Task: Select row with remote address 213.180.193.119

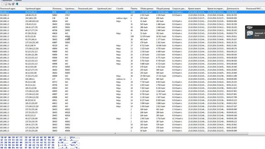Action: (x=132, y=21)
